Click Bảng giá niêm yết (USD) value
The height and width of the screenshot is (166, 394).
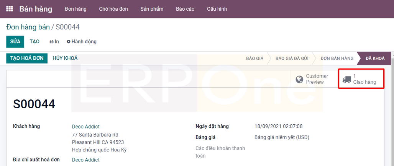(x=282, y=137)
